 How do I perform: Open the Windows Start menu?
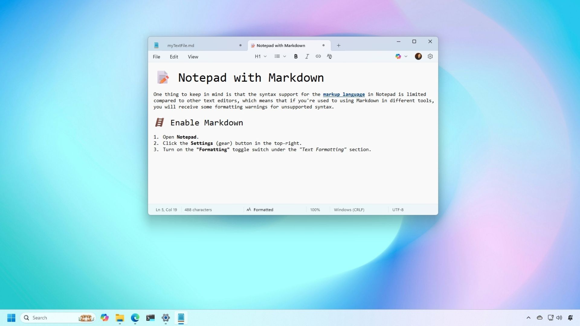[11, 318]
